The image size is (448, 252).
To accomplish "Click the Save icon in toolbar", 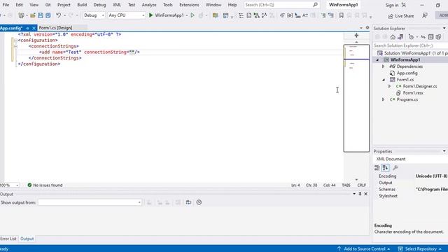I will [41, 15].
